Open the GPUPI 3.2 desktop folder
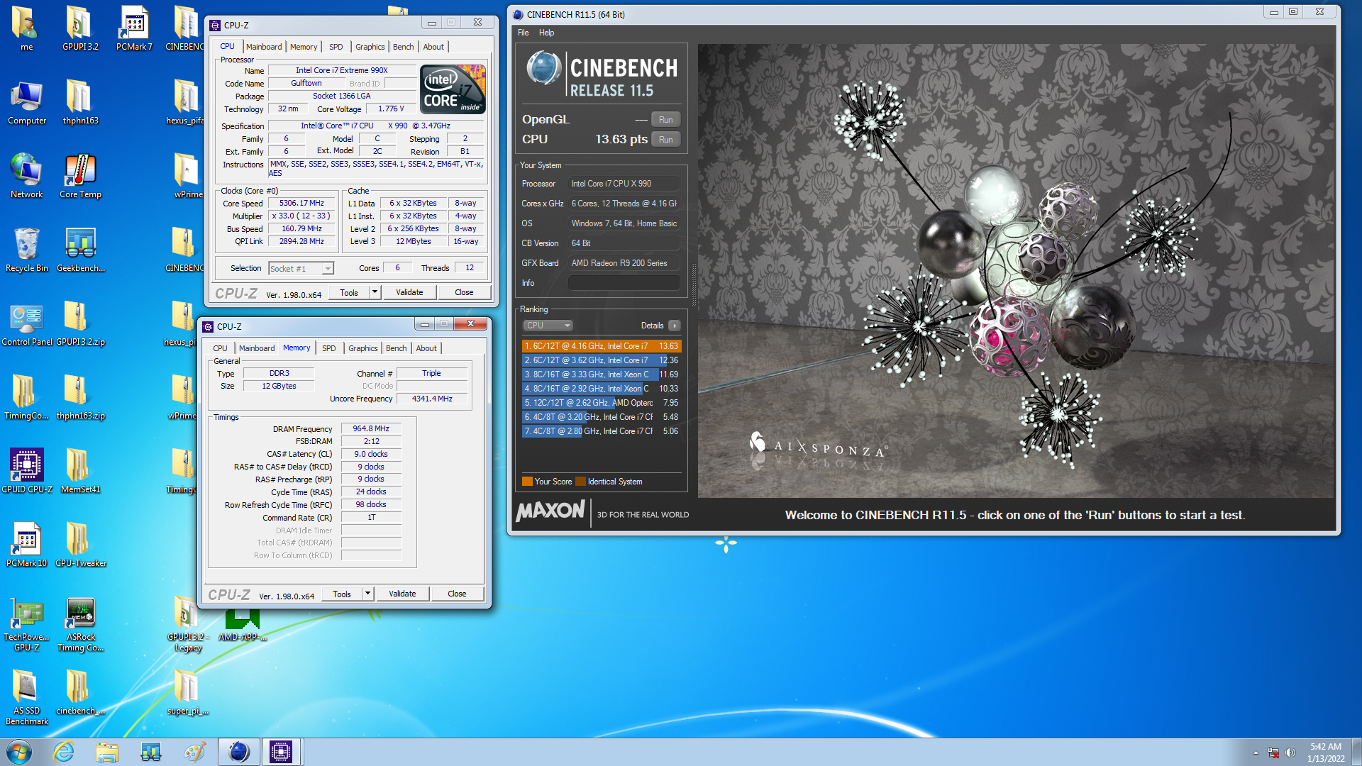The width and height of the screenshot is (1362, 766). 80,28
